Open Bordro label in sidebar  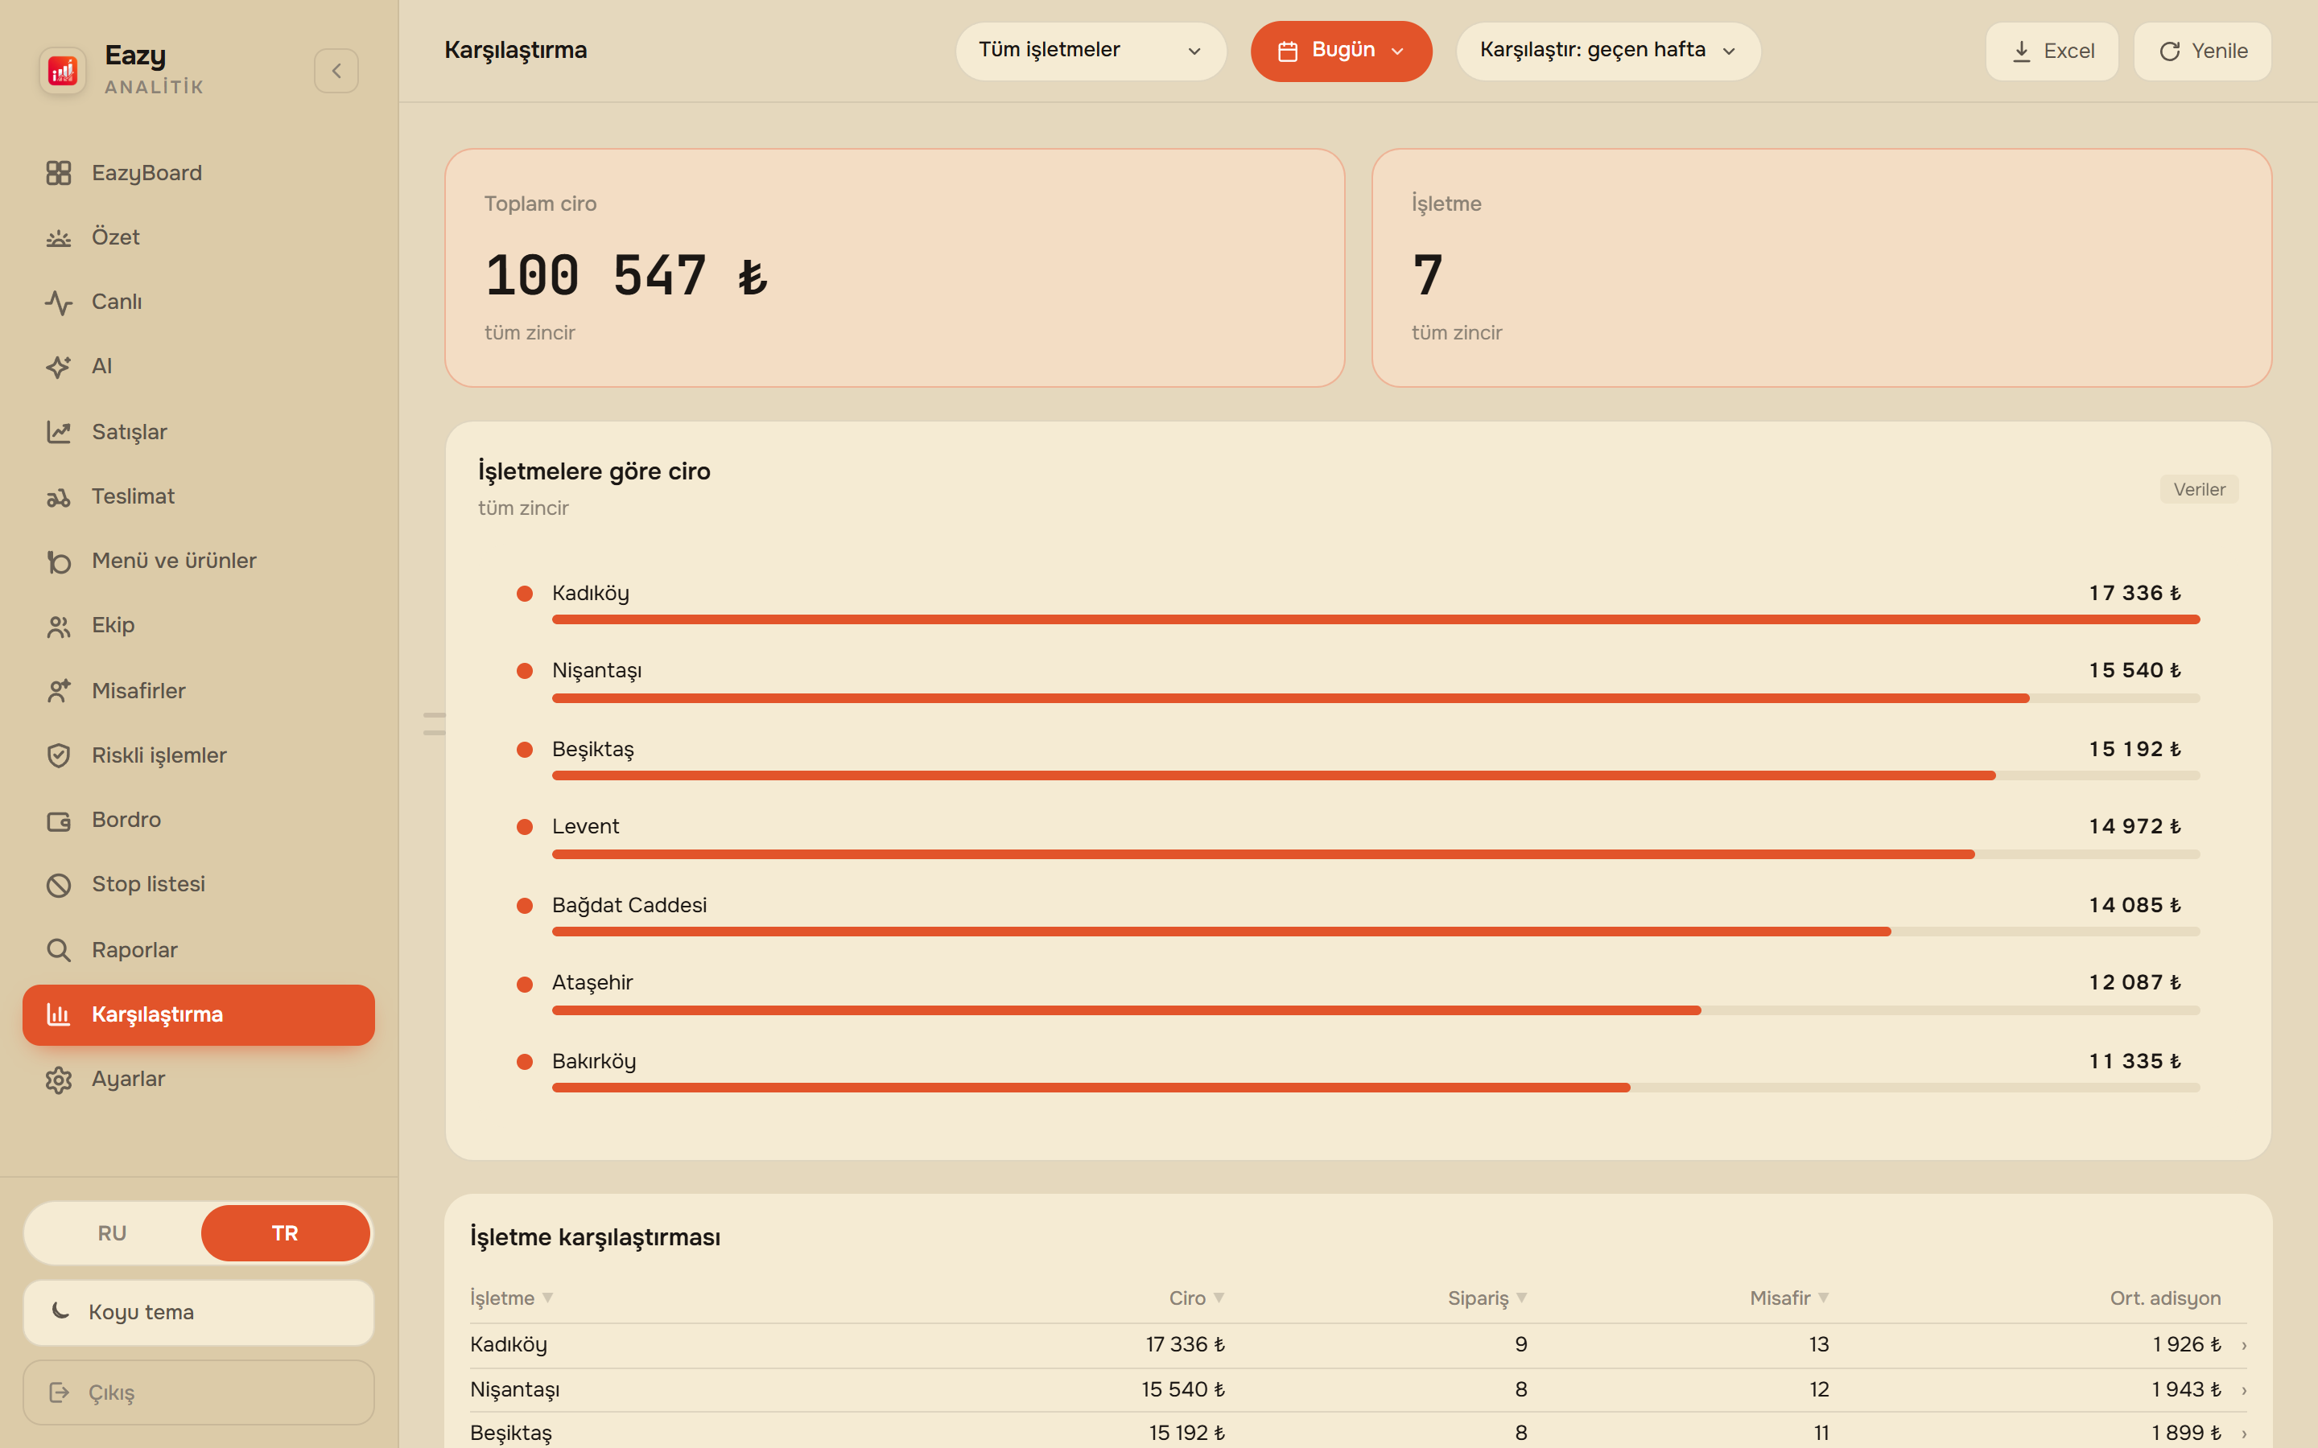coord(126,821)
